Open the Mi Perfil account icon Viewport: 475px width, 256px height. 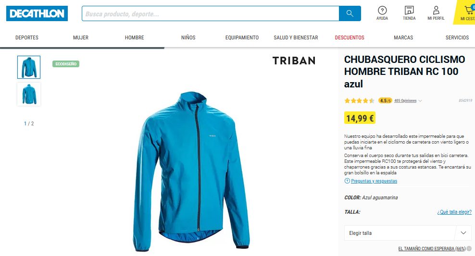pyautogui.click(x=436, y=13)
